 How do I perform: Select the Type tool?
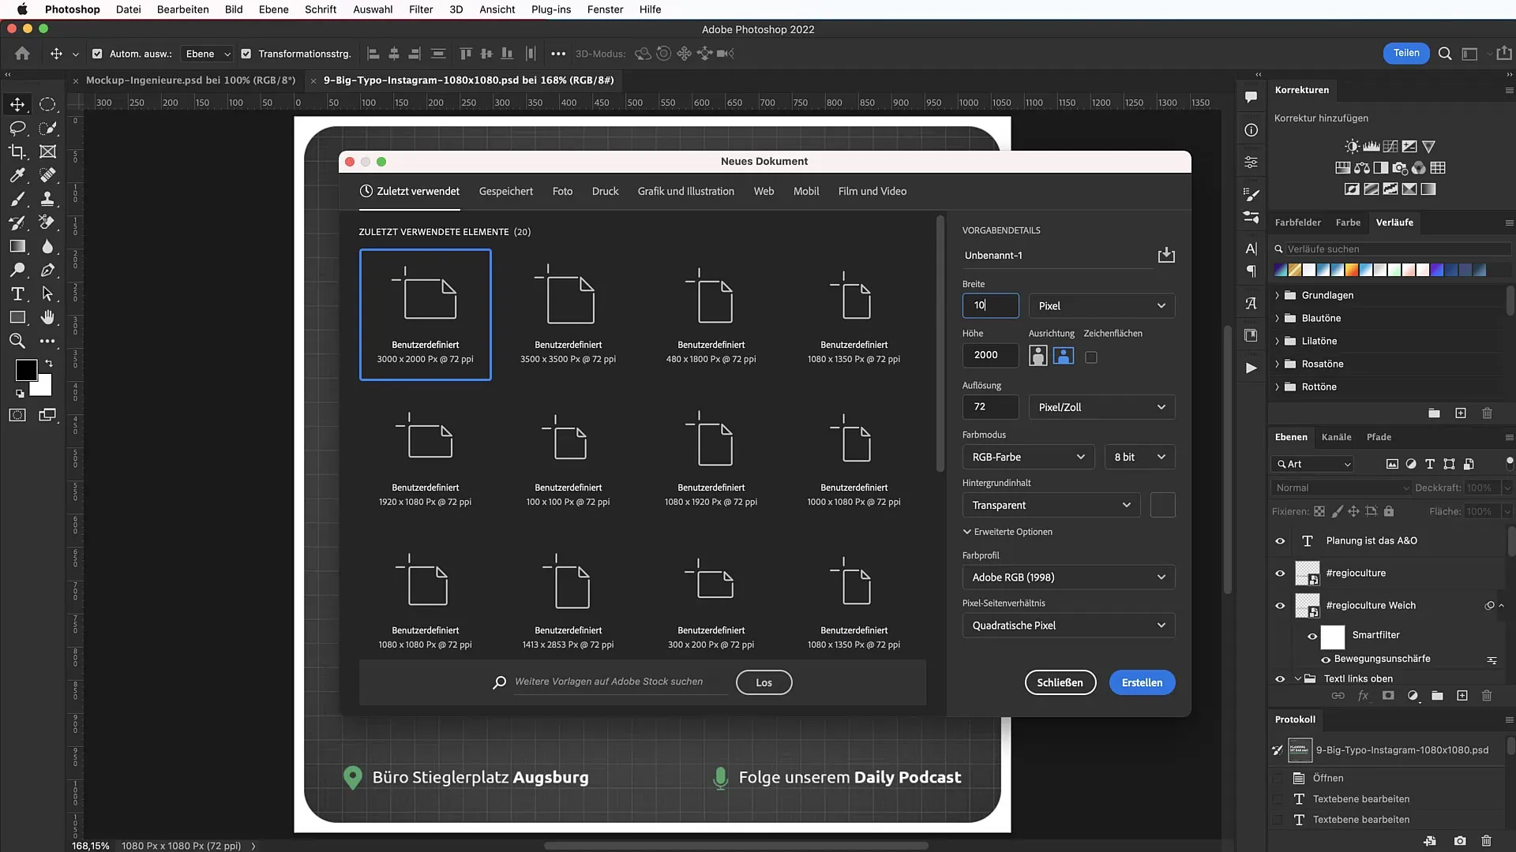pyautogui.click(x=17, y=293)
